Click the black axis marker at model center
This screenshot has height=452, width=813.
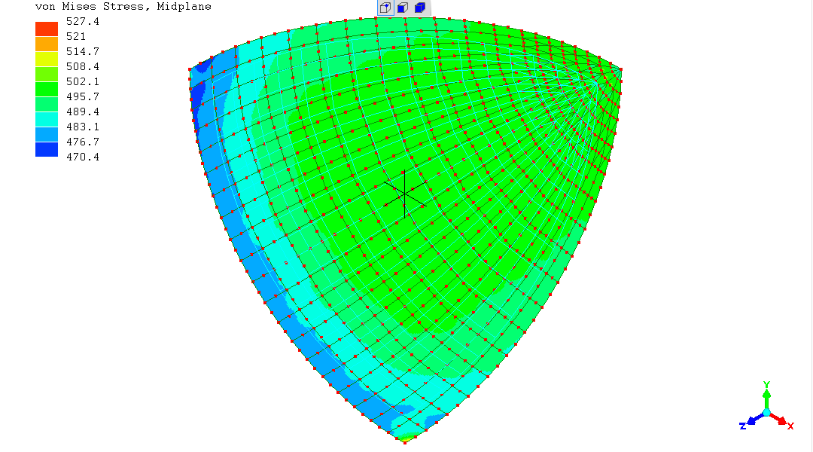404,192
